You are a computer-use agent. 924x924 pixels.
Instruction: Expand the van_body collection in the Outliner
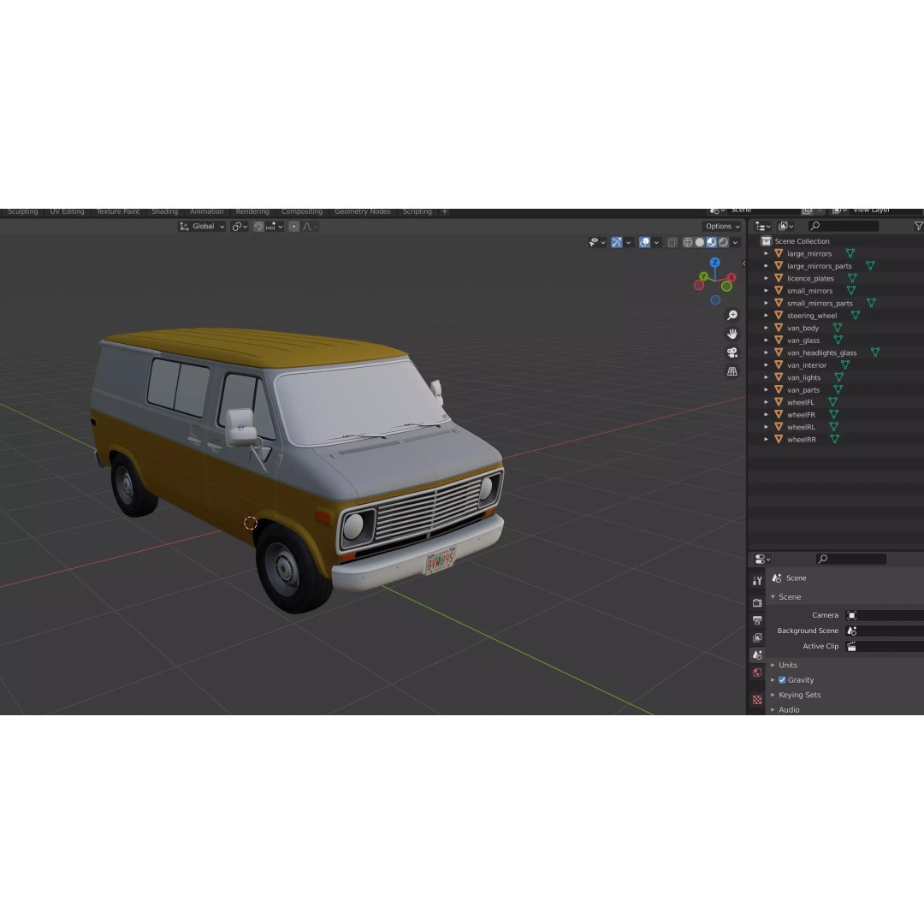(x=766, y=327)
